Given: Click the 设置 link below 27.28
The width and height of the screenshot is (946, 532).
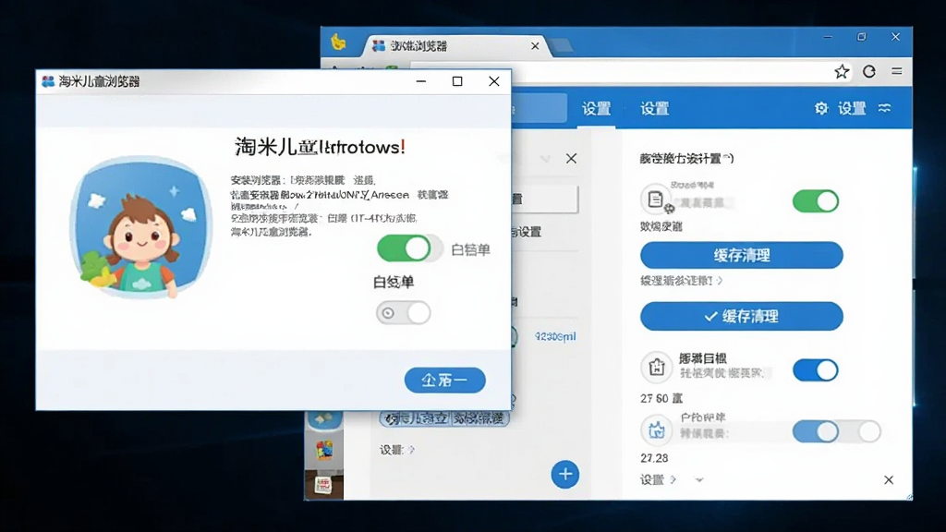Looking at the screenshot, I should pos(651,480).
